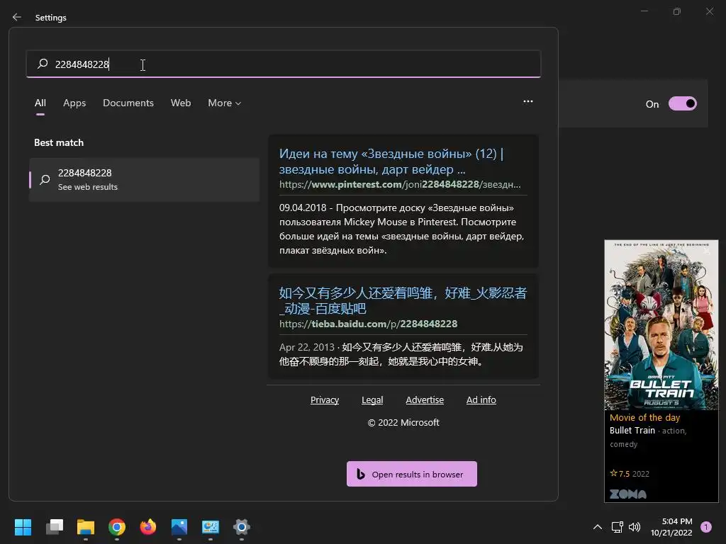
Task: Click the volume speaker icon in tray
Action: click(635, 526)
